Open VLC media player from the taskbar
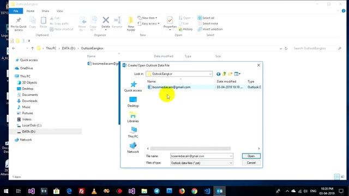The image size is (349, 196). [x=94, y=191]
